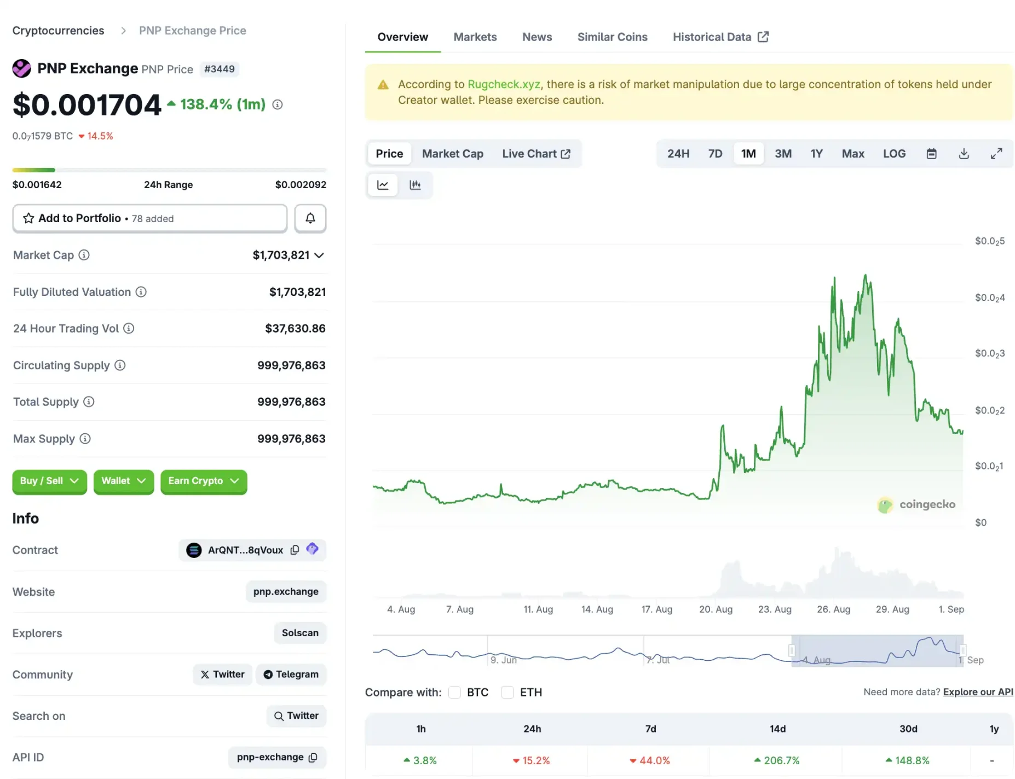The height and width of the screenshot is (779, 1015).
Task: Enable BTC comparison on the chart
Action: pos(454,692)
